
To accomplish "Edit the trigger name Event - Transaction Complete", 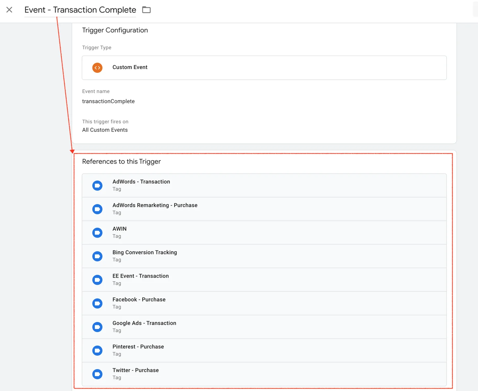I will point(80,10).
